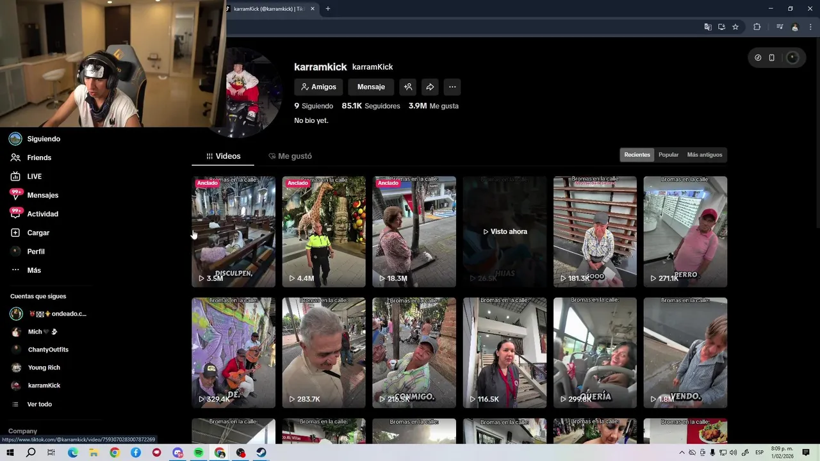The image size is (820, 461).
Task: Open Facebook from the taskbar
Action: [136, 453]
